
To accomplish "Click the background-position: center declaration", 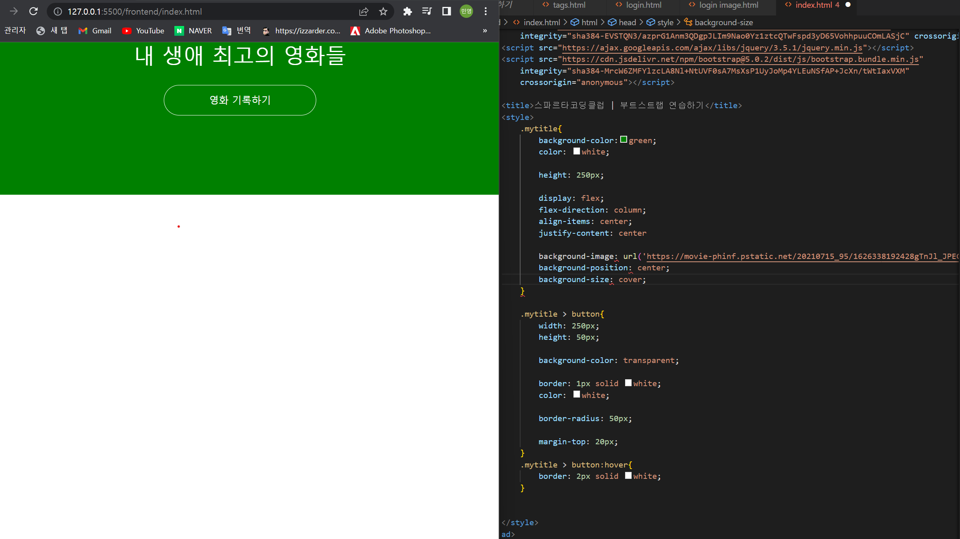I will pos(604,267).
